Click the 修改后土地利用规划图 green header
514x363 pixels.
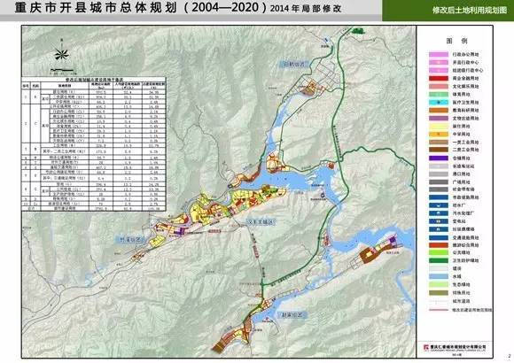pos(470,11)
